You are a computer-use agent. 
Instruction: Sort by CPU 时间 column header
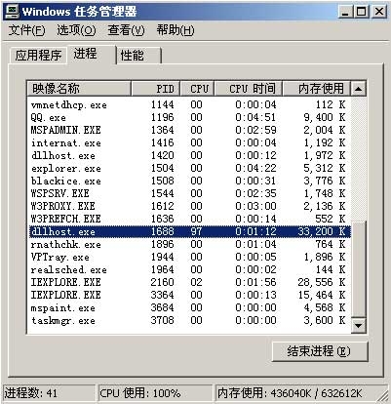[248, 89]
